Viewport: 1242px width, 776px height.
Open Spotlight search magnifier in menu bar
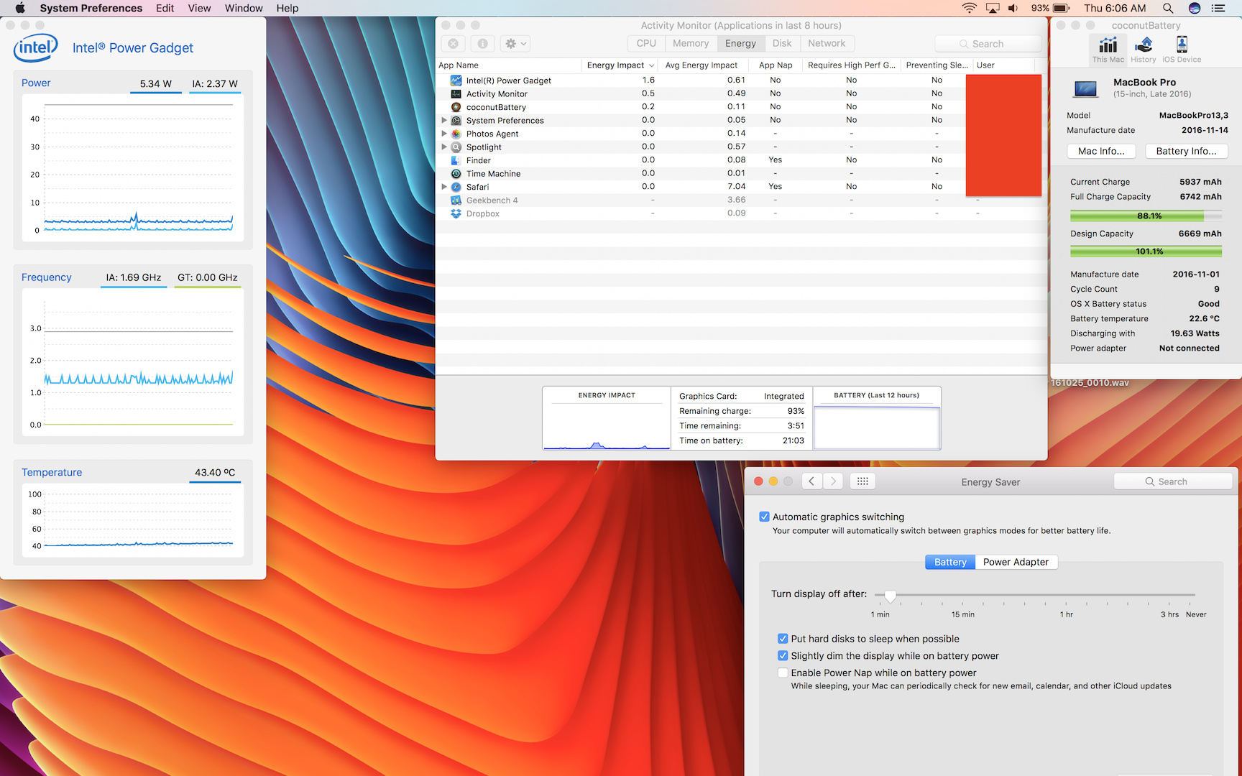point(1168,8)
